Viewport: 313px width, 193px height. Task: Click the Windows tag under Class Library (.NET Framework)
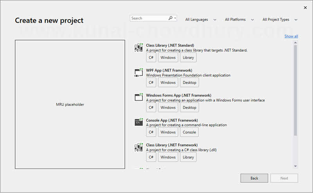point(168,157)
